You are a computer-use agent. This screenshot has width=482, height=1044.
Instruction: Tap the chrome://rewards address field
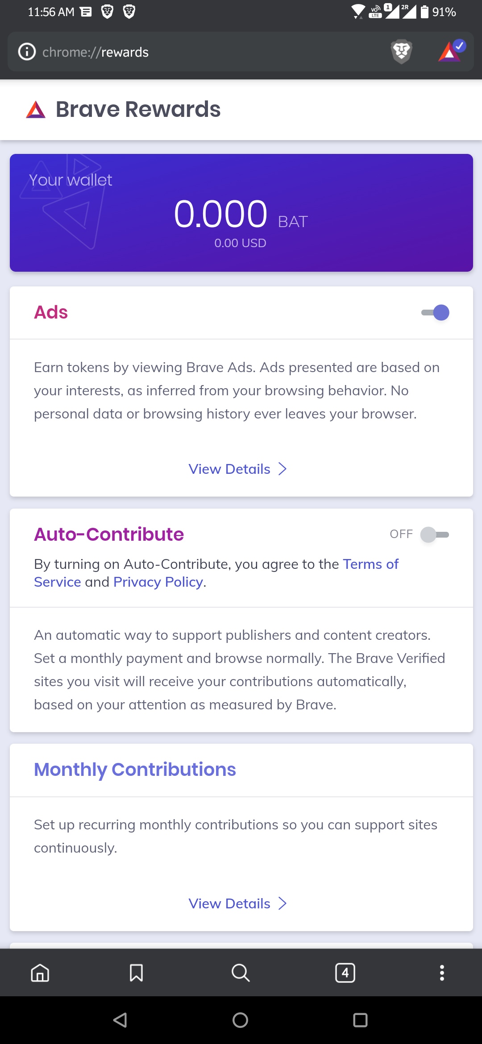(x=201, y=52)
